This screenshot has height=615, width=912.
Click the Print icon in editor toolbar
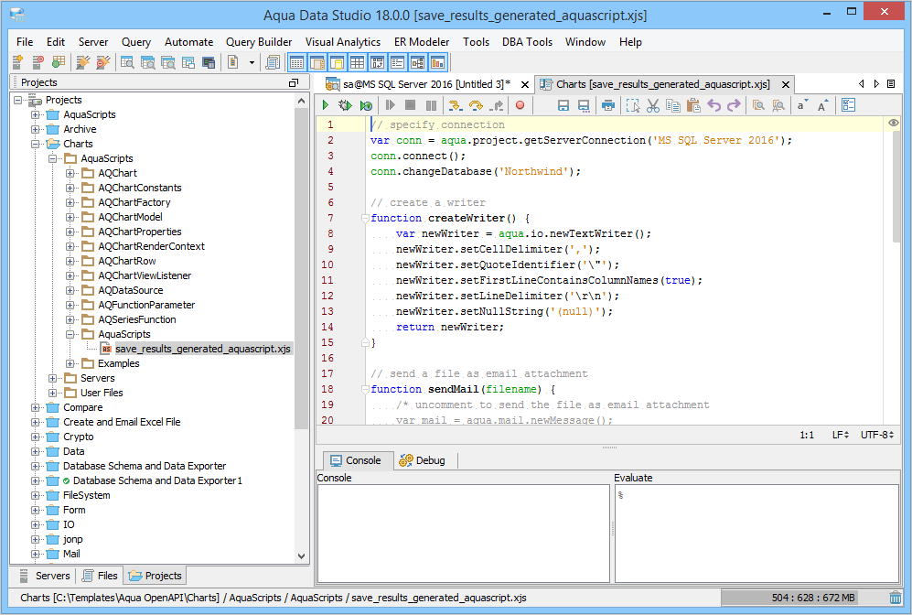607,106
